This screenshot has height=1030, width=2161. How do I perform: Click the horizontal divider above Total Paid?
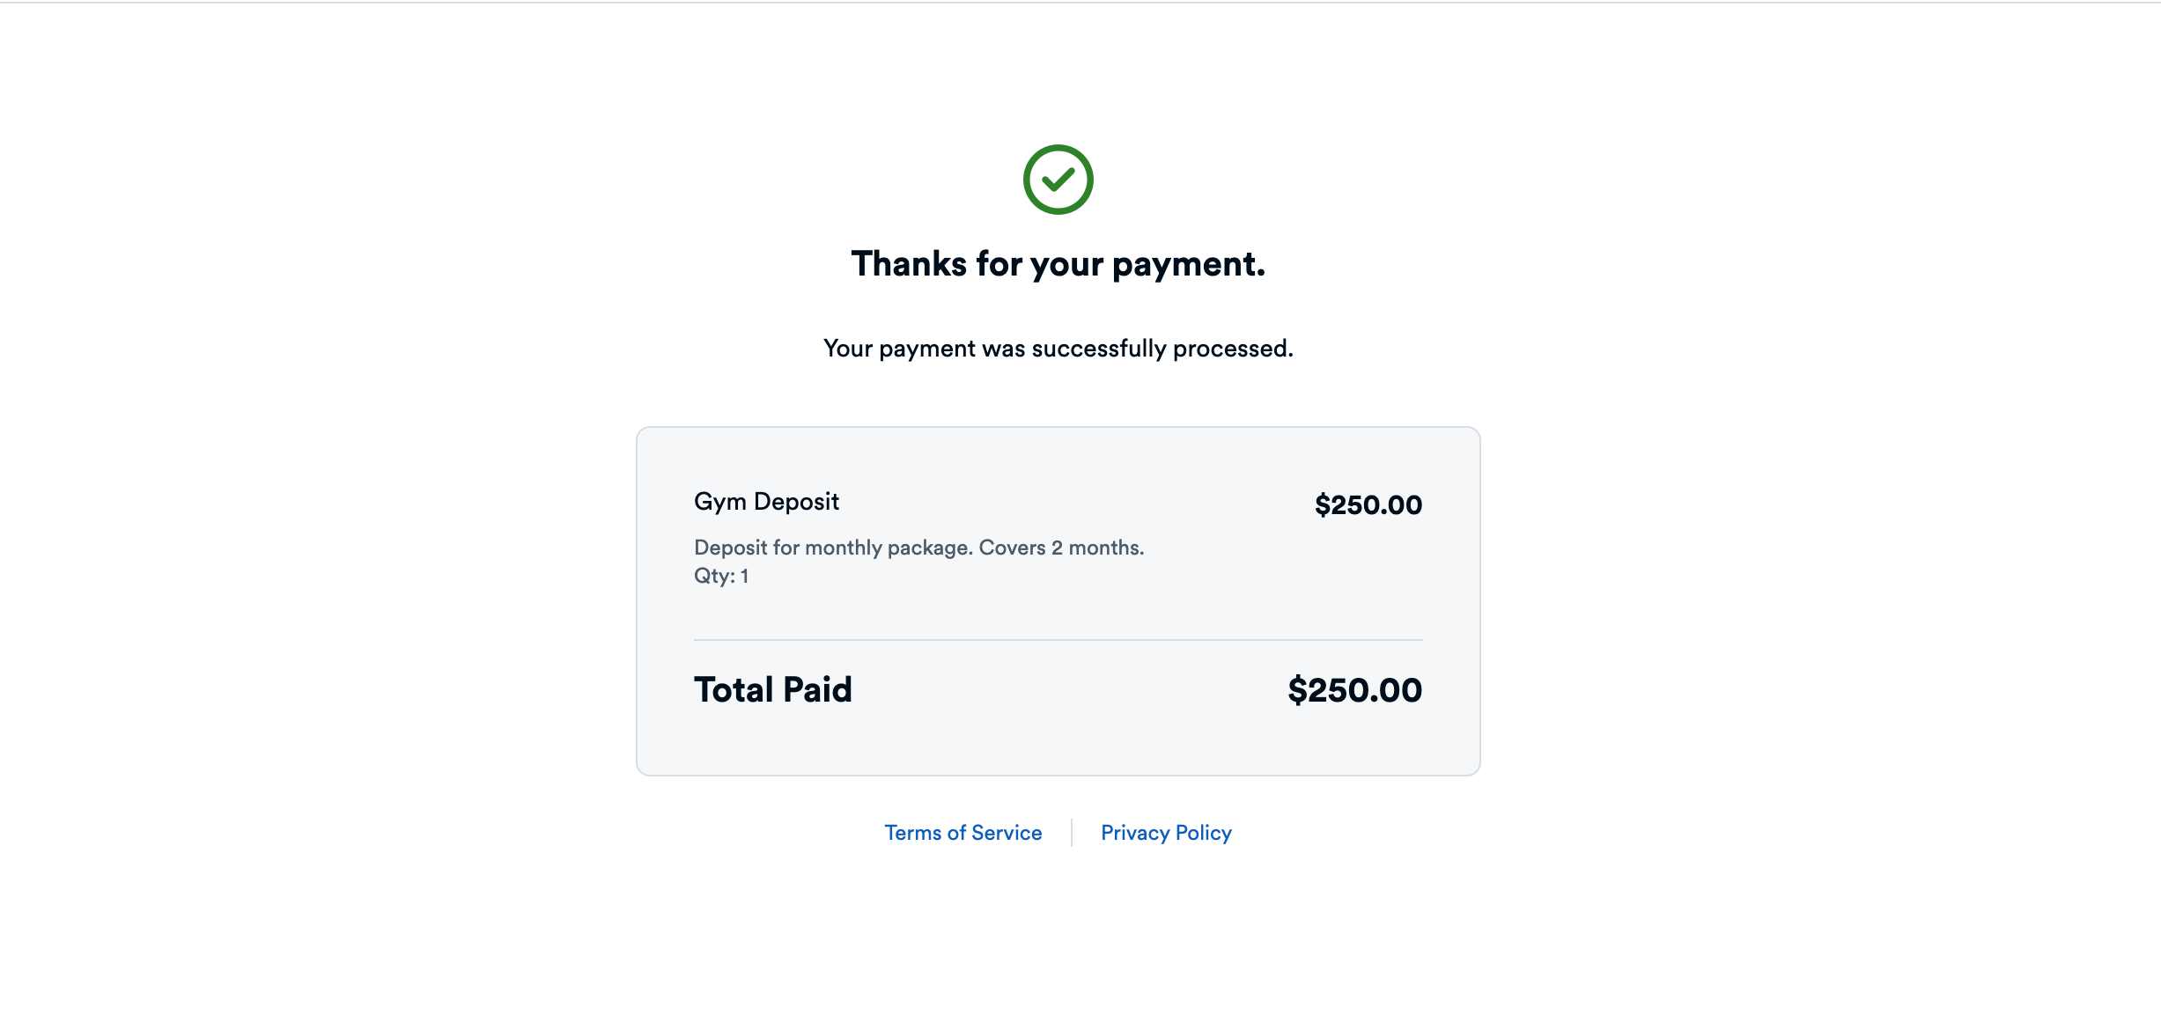click(x=1058, y=640)
